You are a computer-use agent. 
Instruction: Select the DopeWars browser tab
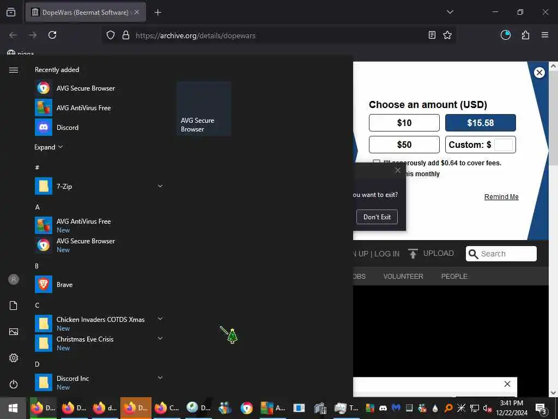point(86,13)
